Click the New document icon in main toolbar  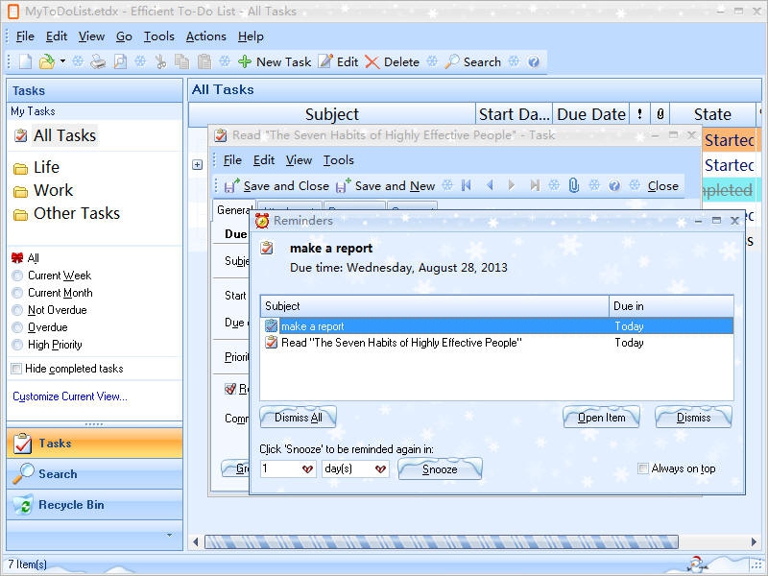[25, 61]
